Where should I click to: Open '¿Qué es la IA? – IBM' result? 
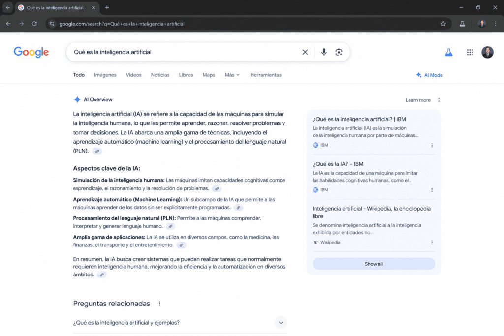click(338, 164)
